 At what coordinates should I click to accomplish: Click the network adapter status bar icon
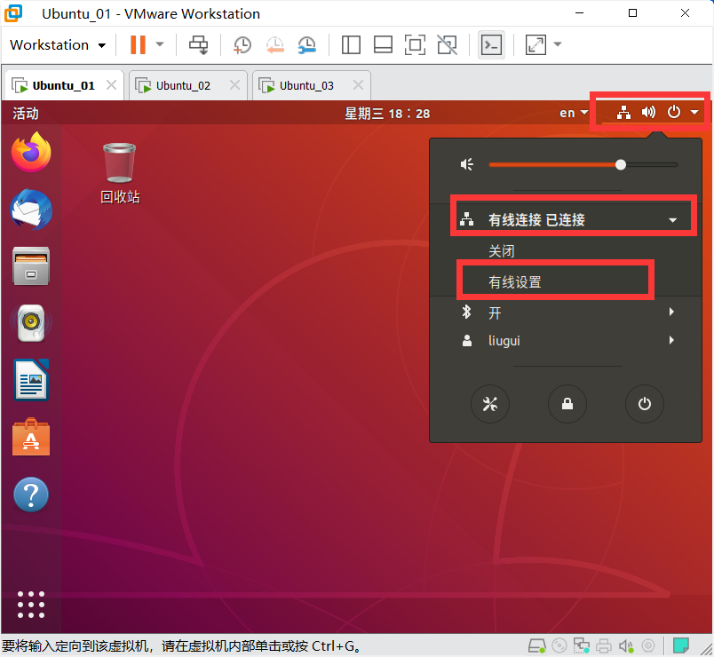[582, 645]
